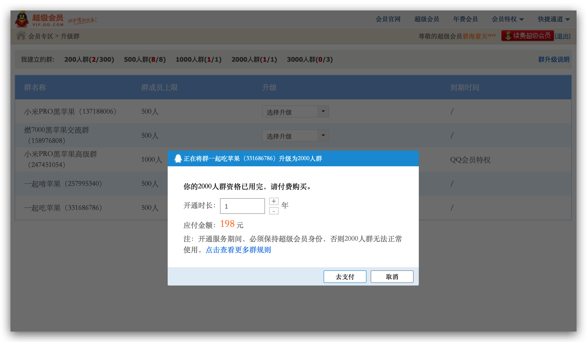Click the 500人群(8/8) quota text
The image size is (587, 342).
pos(145,60)
